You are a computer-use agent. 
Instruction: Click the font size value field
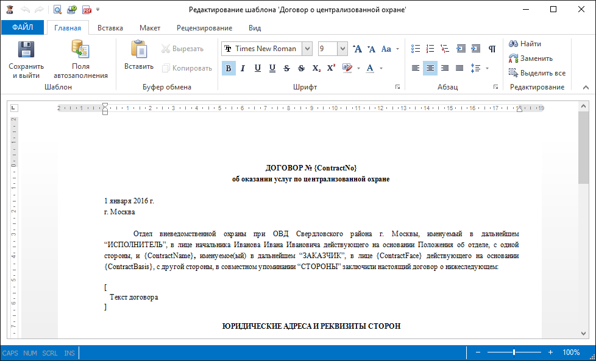[328, 49]
